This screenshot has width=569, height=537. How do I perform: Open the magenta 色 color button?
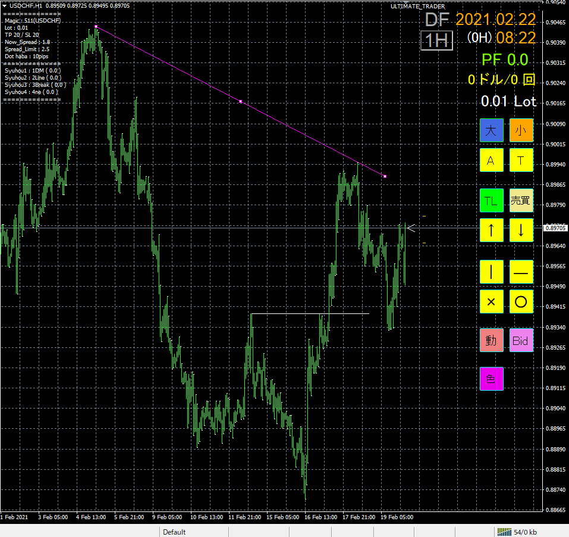(491, 379)
